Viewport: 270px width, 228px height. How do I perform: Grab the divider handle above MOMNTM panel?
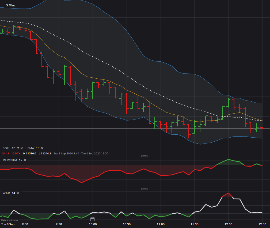pos(144,156)
